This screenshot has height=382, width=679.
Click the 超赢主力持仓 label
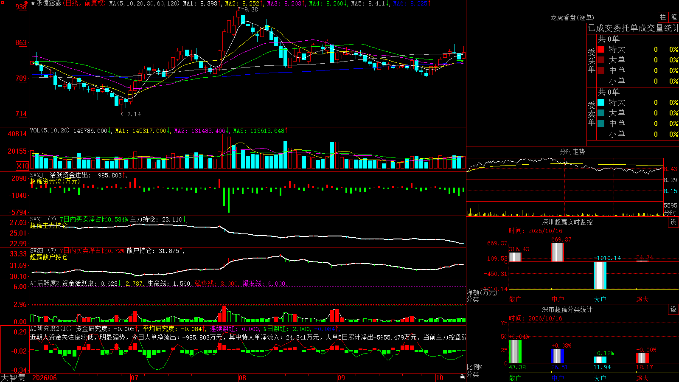pos(49,225)
